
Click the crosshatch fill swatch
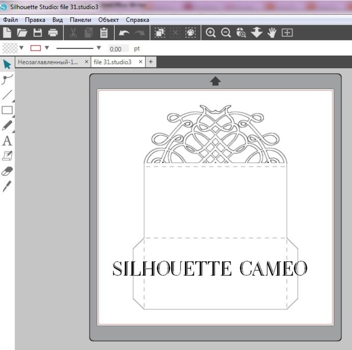tap(10, 48)
